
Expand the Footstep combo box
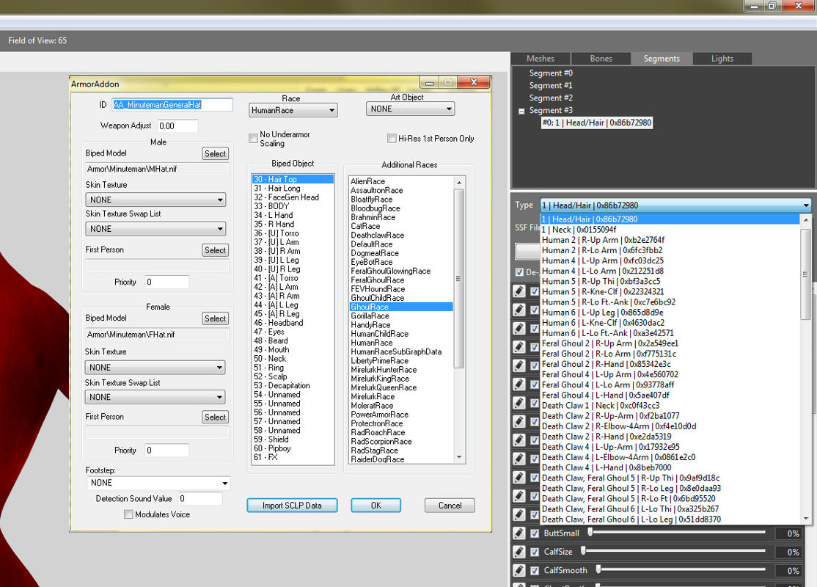158,483
